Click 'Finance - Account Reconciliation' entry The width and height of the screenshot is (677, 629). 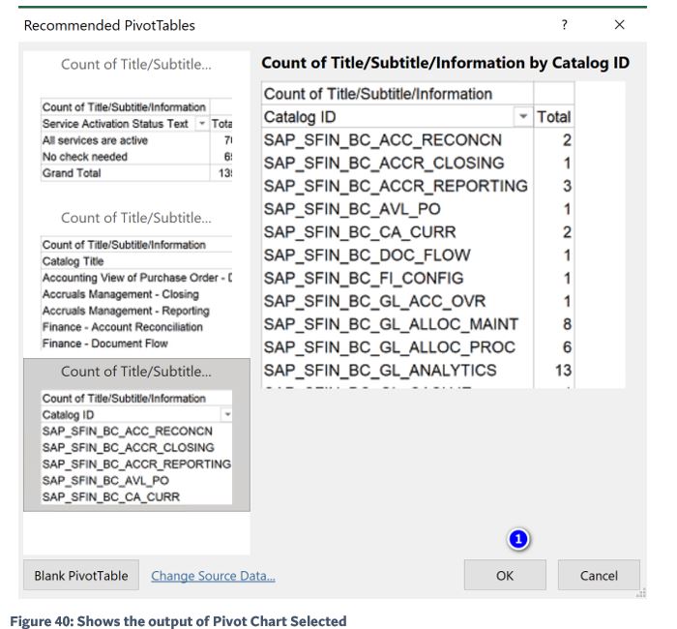tap(123, 327)
